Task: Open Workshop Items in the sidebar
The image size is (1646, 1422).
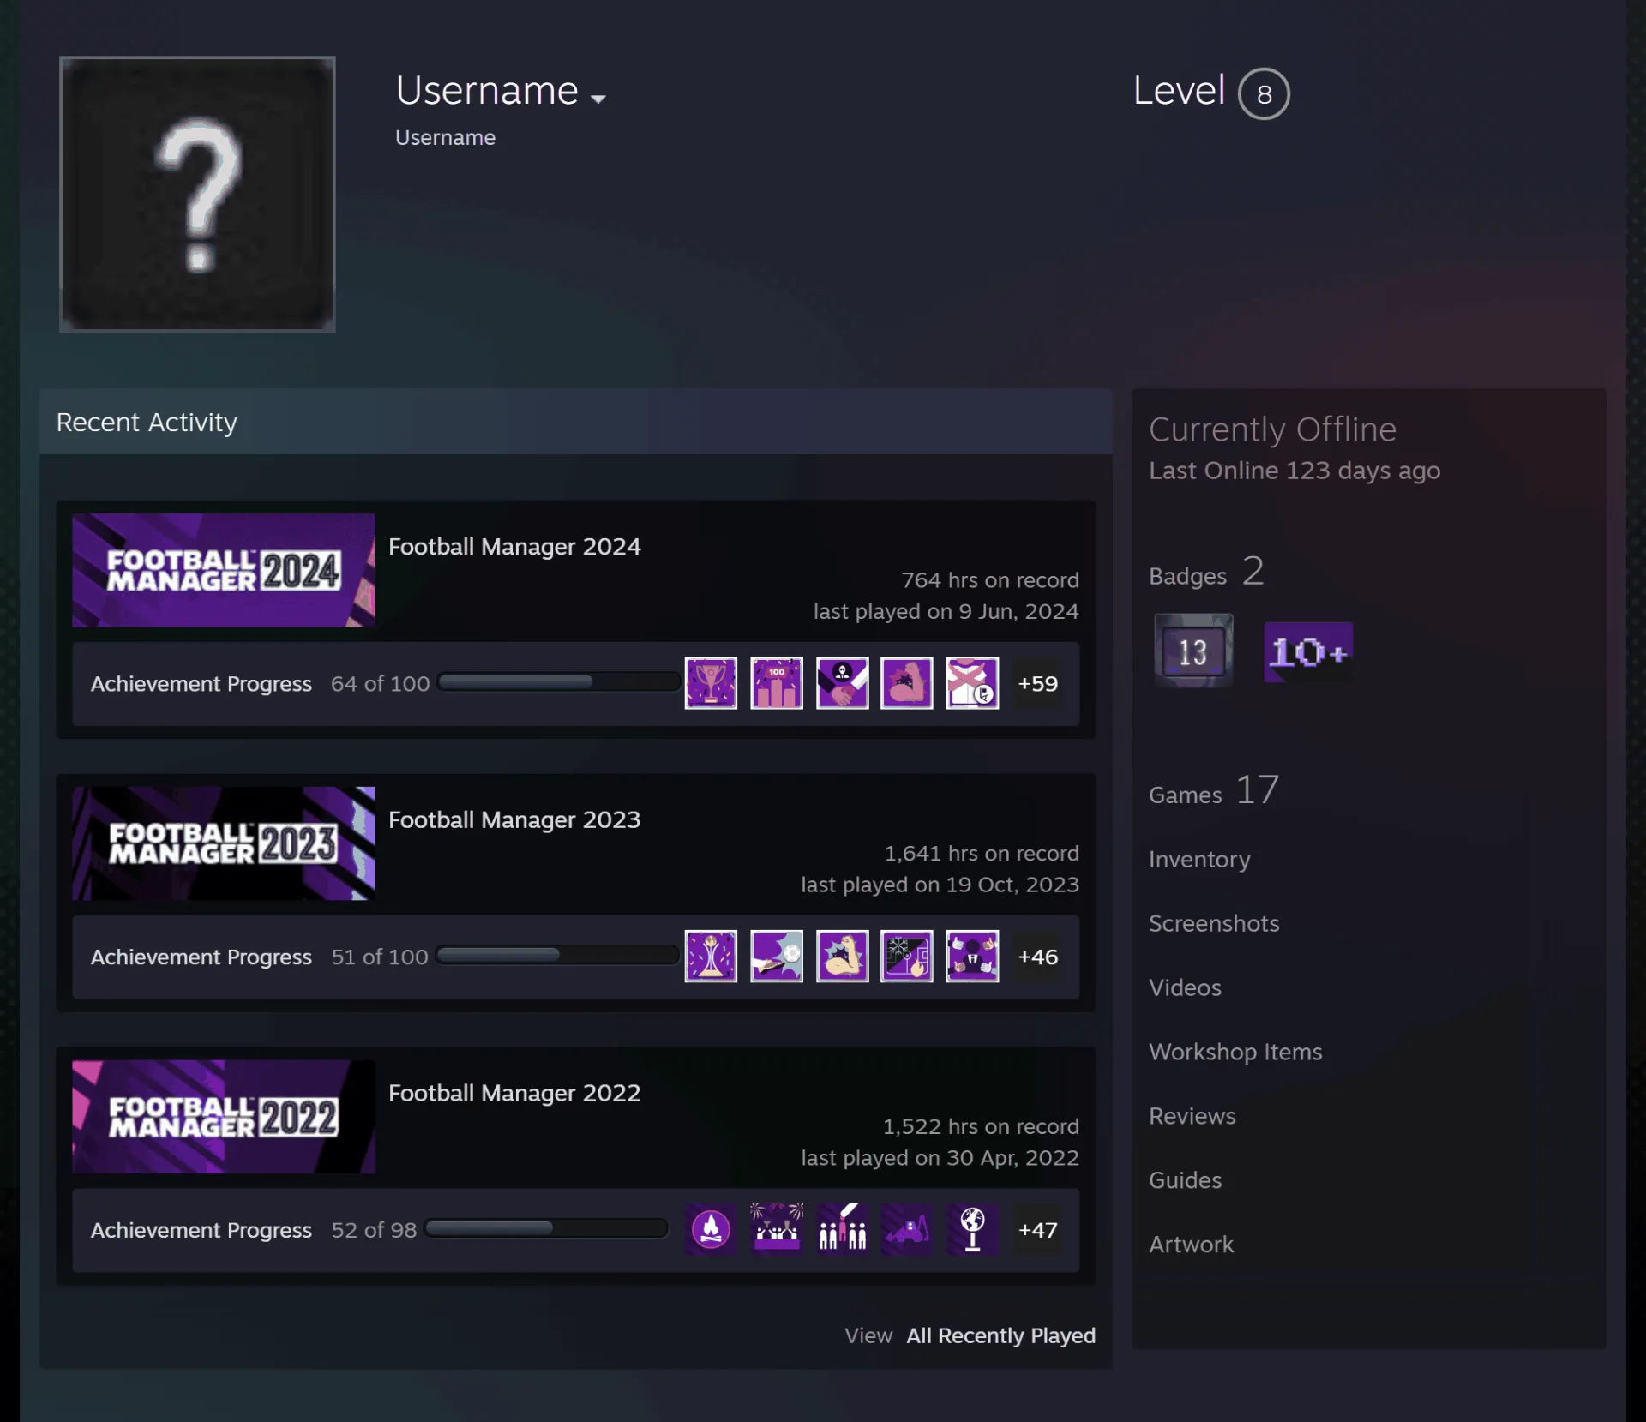Action: [1235, 1052]
